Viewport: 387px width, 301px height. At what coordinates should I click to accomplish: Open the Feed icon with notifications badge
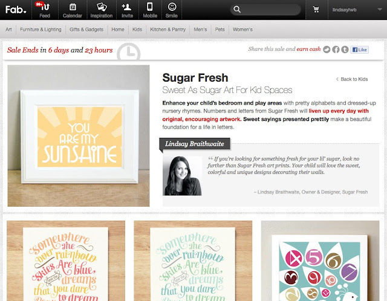point(45,10)
